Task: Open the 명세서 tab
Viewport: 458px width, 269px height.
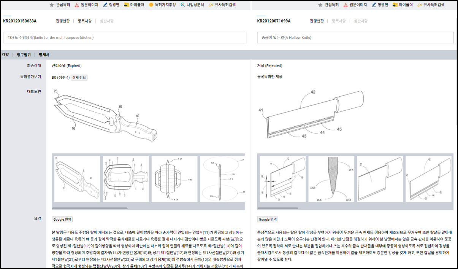Action: pyautogui.click(x=44, y=55)
